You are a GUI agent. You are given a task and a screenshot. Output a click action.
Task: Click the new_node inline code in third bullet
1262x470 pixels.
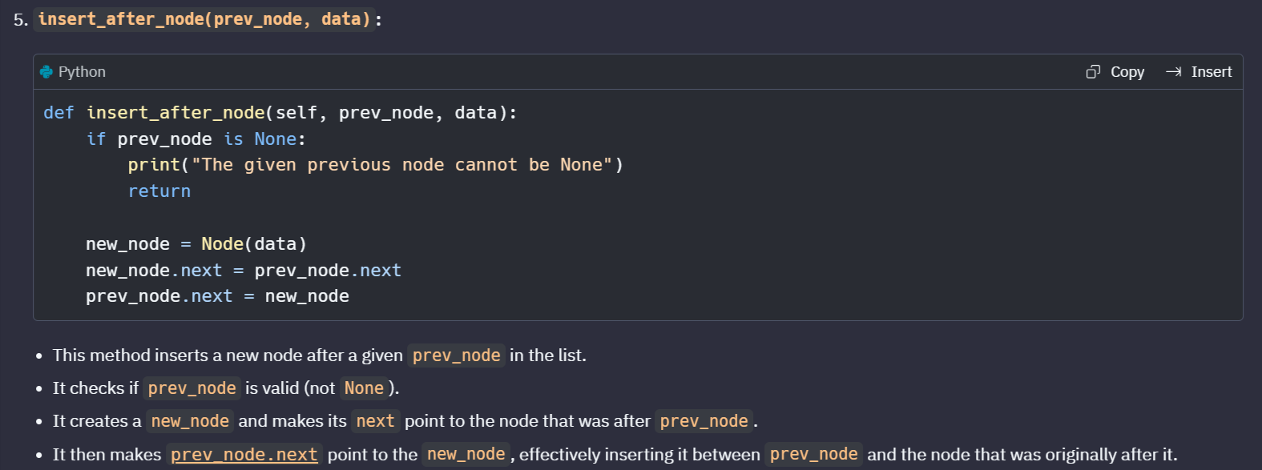point(190,421)
